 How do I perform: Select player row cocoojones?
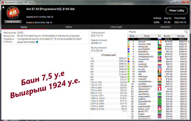point(157,59)
